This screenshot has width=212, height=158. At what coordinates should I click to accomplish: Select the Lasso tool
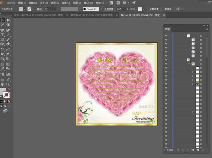[8, 25]
